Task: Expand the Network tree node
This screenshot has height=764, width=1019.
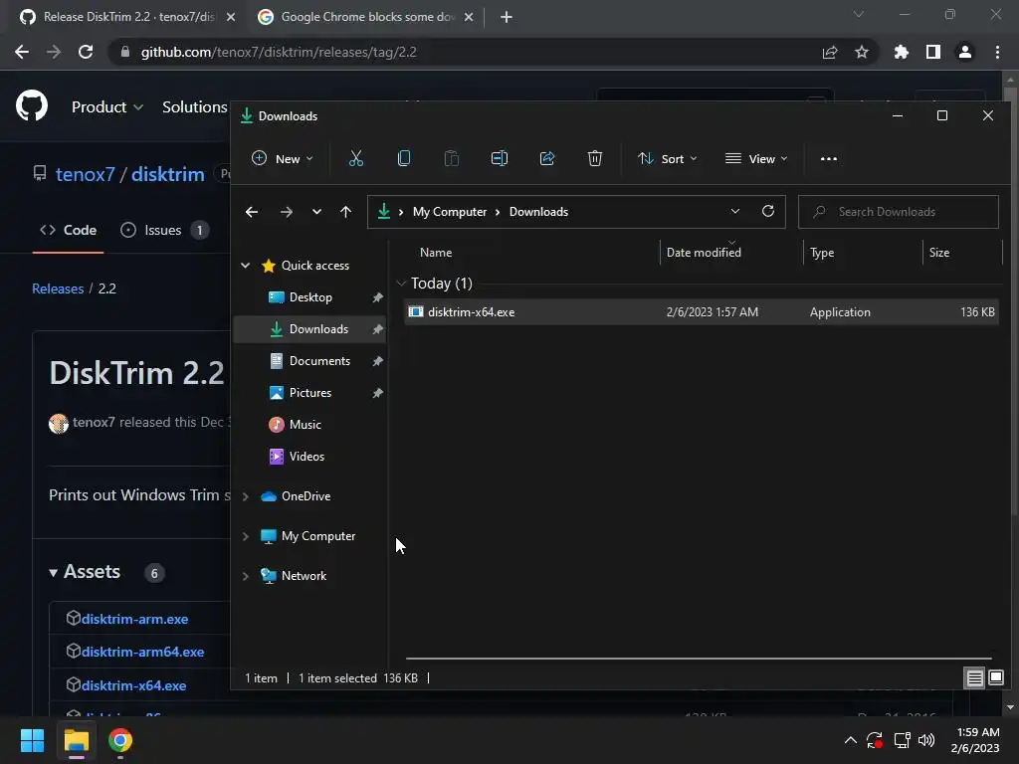Action: (x=246, y=576)
